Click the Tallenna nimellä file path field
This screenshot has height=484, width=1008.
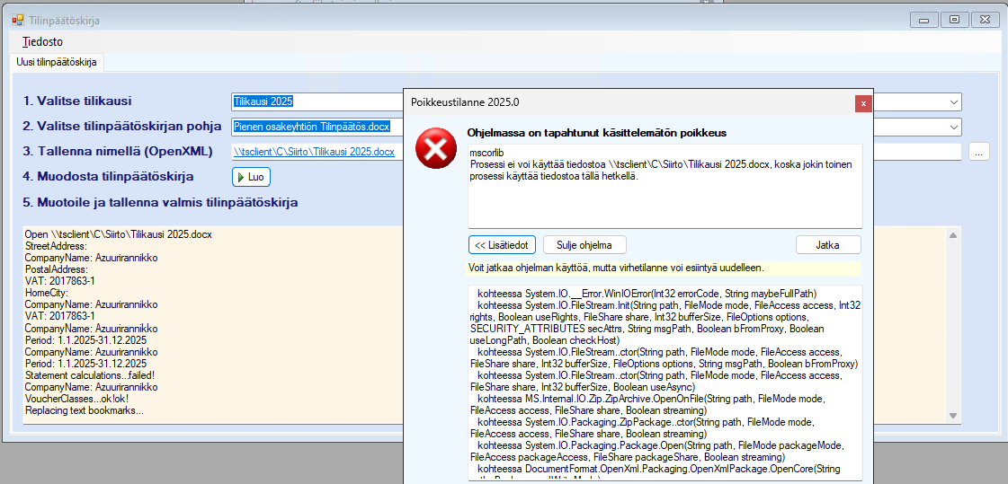click(314, 152)
